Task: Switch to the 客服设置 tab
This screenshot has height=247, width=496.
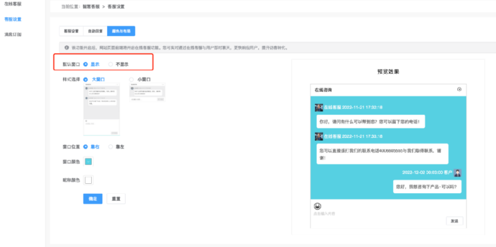Action: 71,31
